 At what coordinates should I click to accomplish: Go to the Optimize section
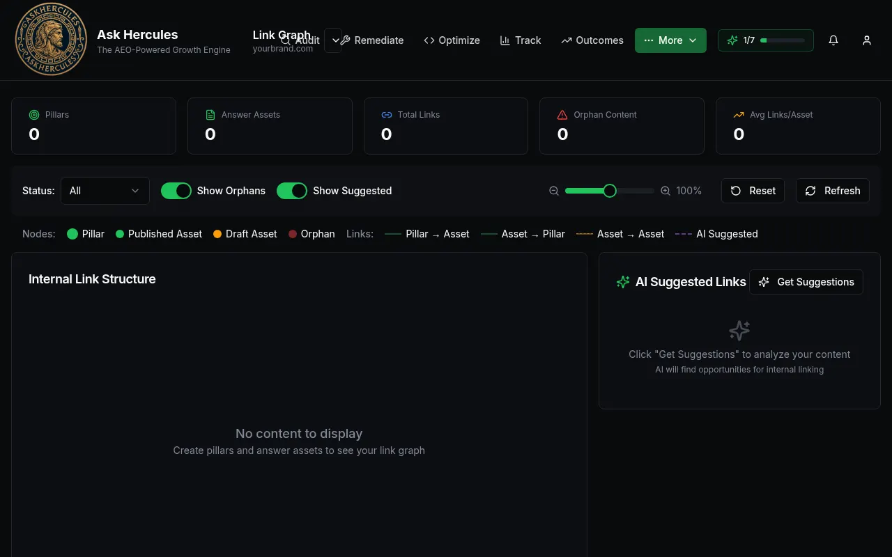pos(452,40)
